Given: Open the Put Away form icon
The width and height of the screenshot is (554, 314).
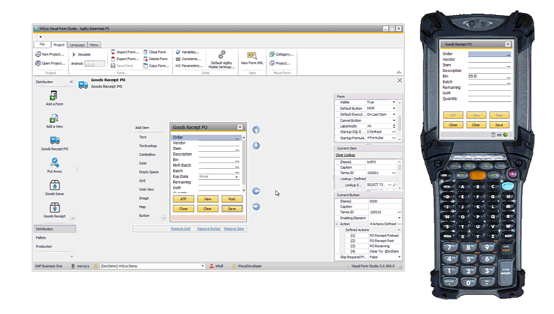Looking at the screenshot, I should coord(54,162).
